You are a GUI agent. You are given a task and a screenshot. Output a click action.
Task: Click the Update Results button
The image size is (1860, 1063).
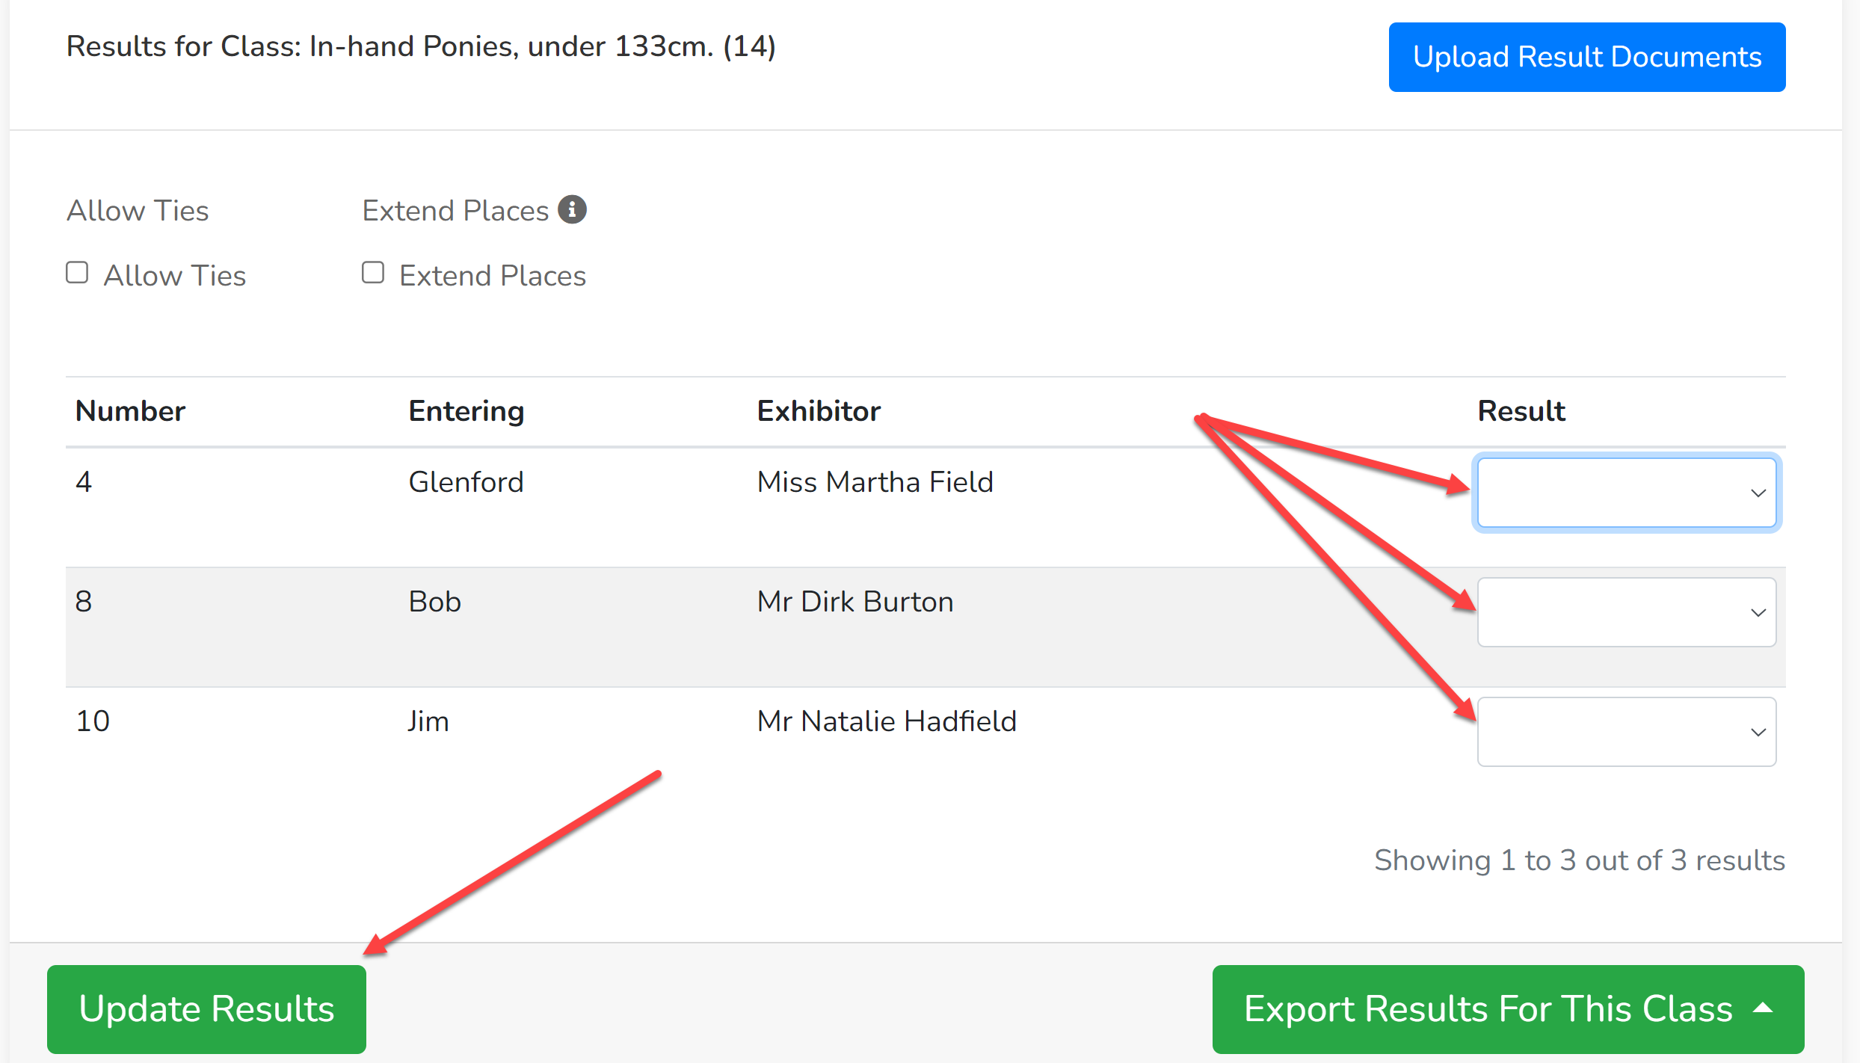click(x=206, y=1009)
